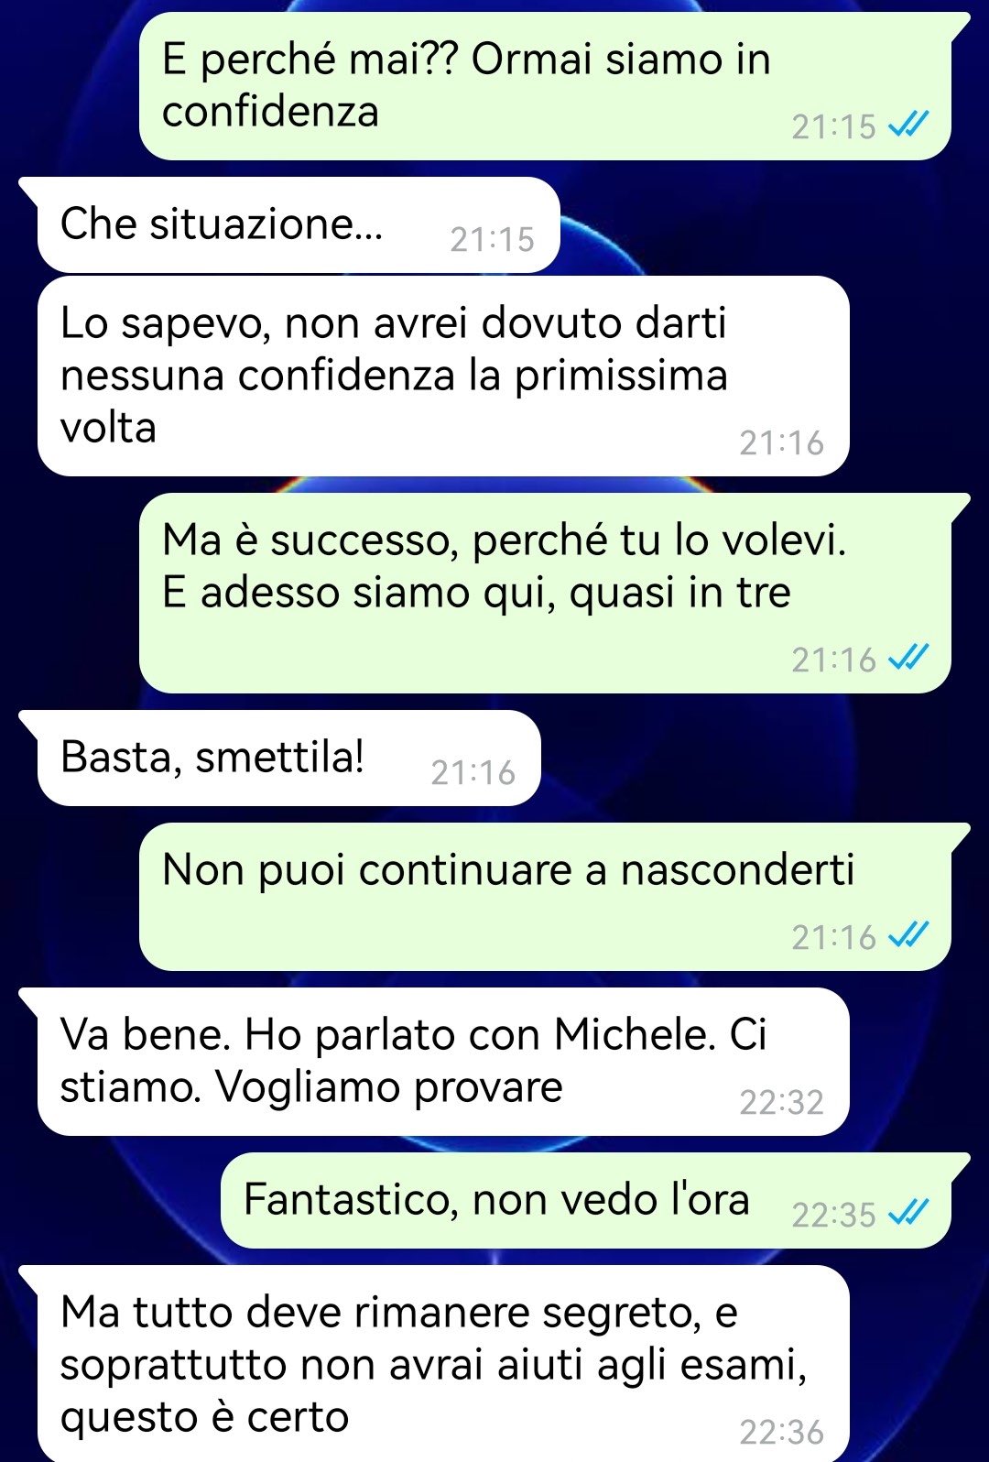Tap the 'Non puoi continuare a nasconderti' bubble
Viewport: 989px width, 1462px height.
[545, 897]
